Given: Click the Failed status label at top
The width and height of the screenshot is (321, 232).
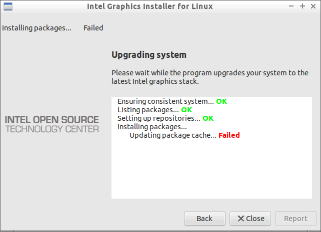Looking at the screenshot, I should click(x=93, y=28).
